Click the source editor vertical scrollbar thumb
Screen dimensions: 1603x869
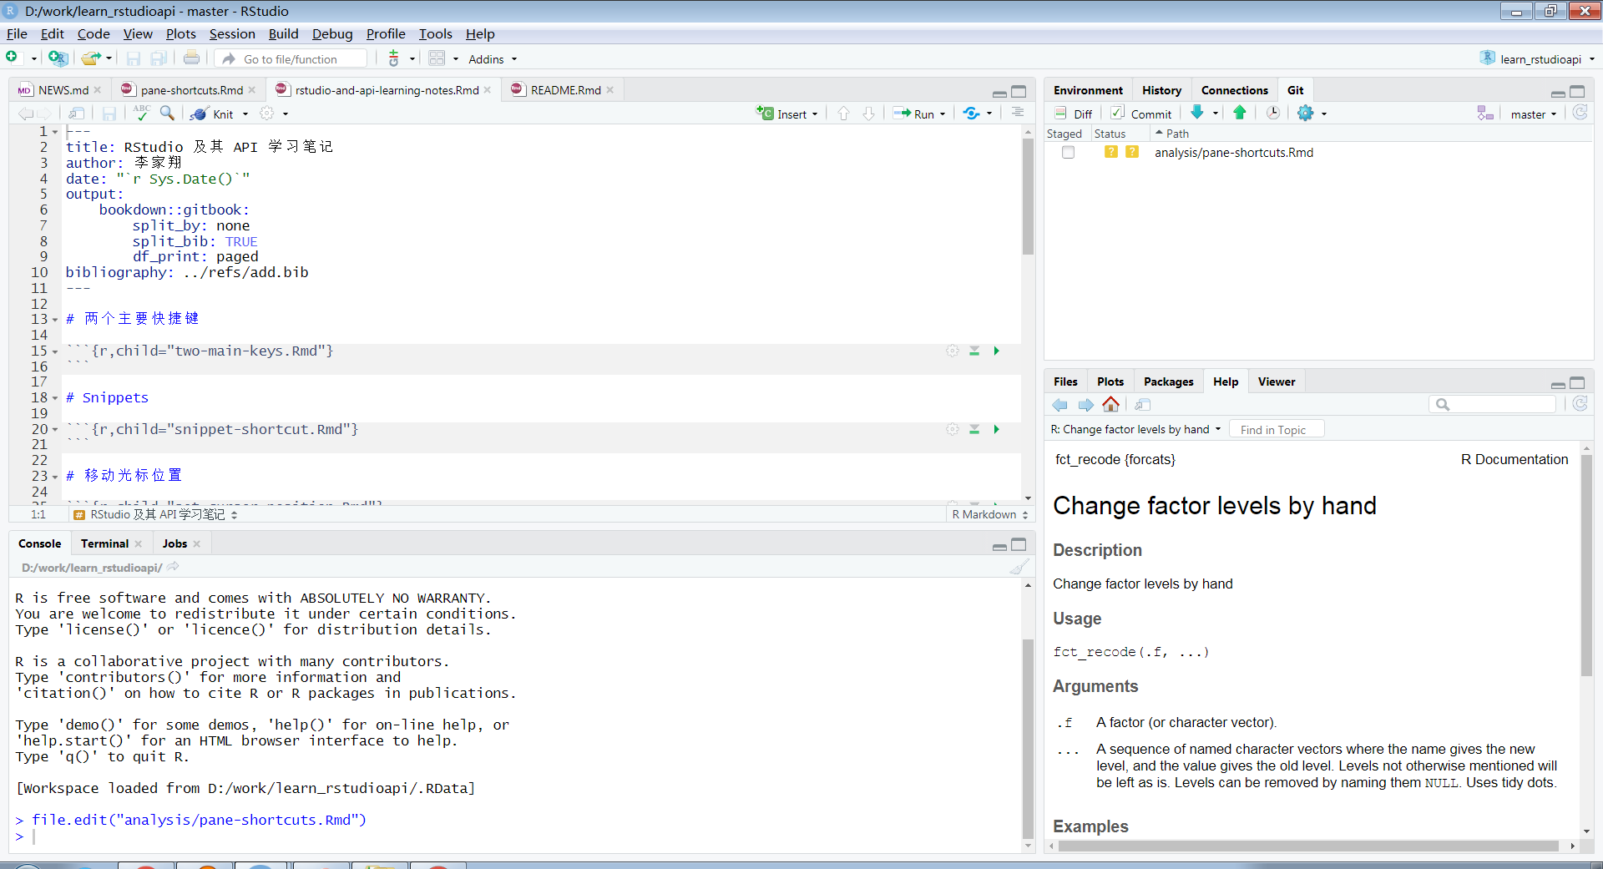(x=1028, y=197)
